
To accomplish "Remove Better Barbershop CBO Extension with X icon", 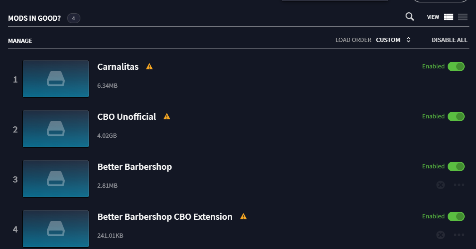I will coord(441,235).
